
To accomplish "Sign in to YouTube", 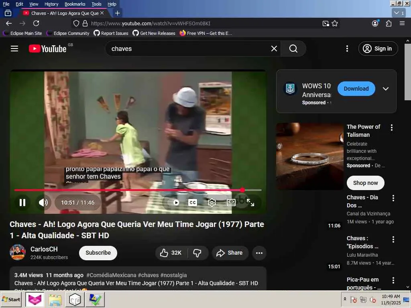I will (378, 49).
